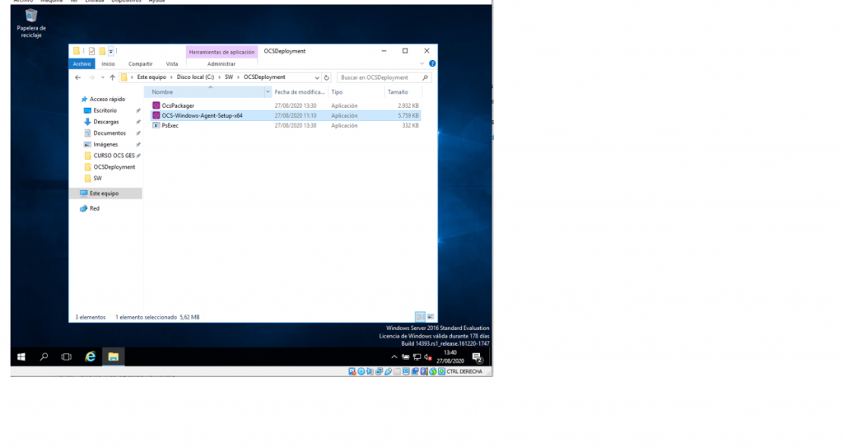Open Escritorio in the navigation pane
Screen dimensions: 843x447
105,110
